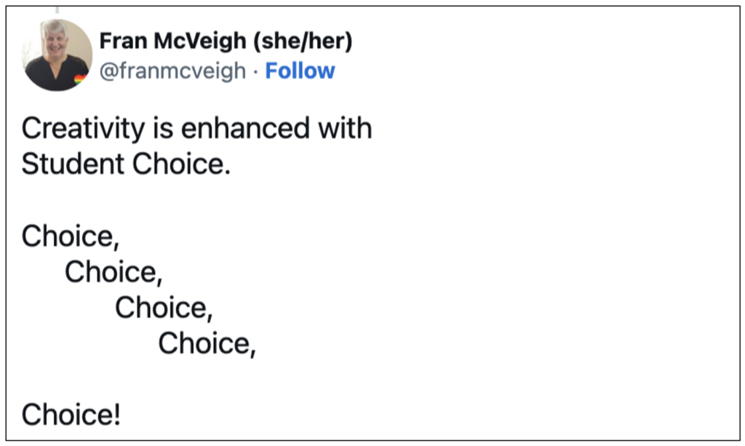The height and width of the screenshot is (446, 745).
Task: Click the phrase Choice. after Student
Action: [181, 164]
